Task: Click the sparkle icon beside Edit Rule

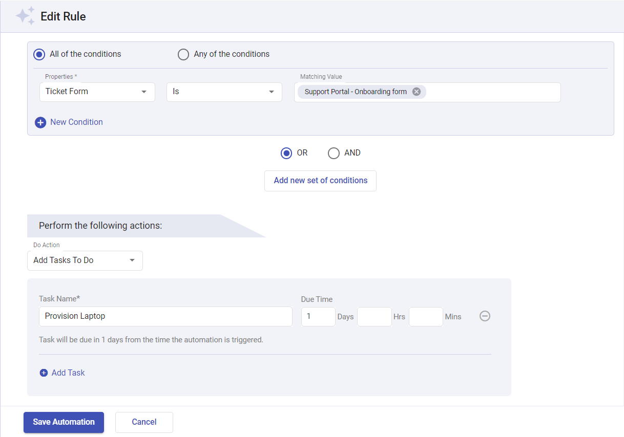Action: (25, 16)
